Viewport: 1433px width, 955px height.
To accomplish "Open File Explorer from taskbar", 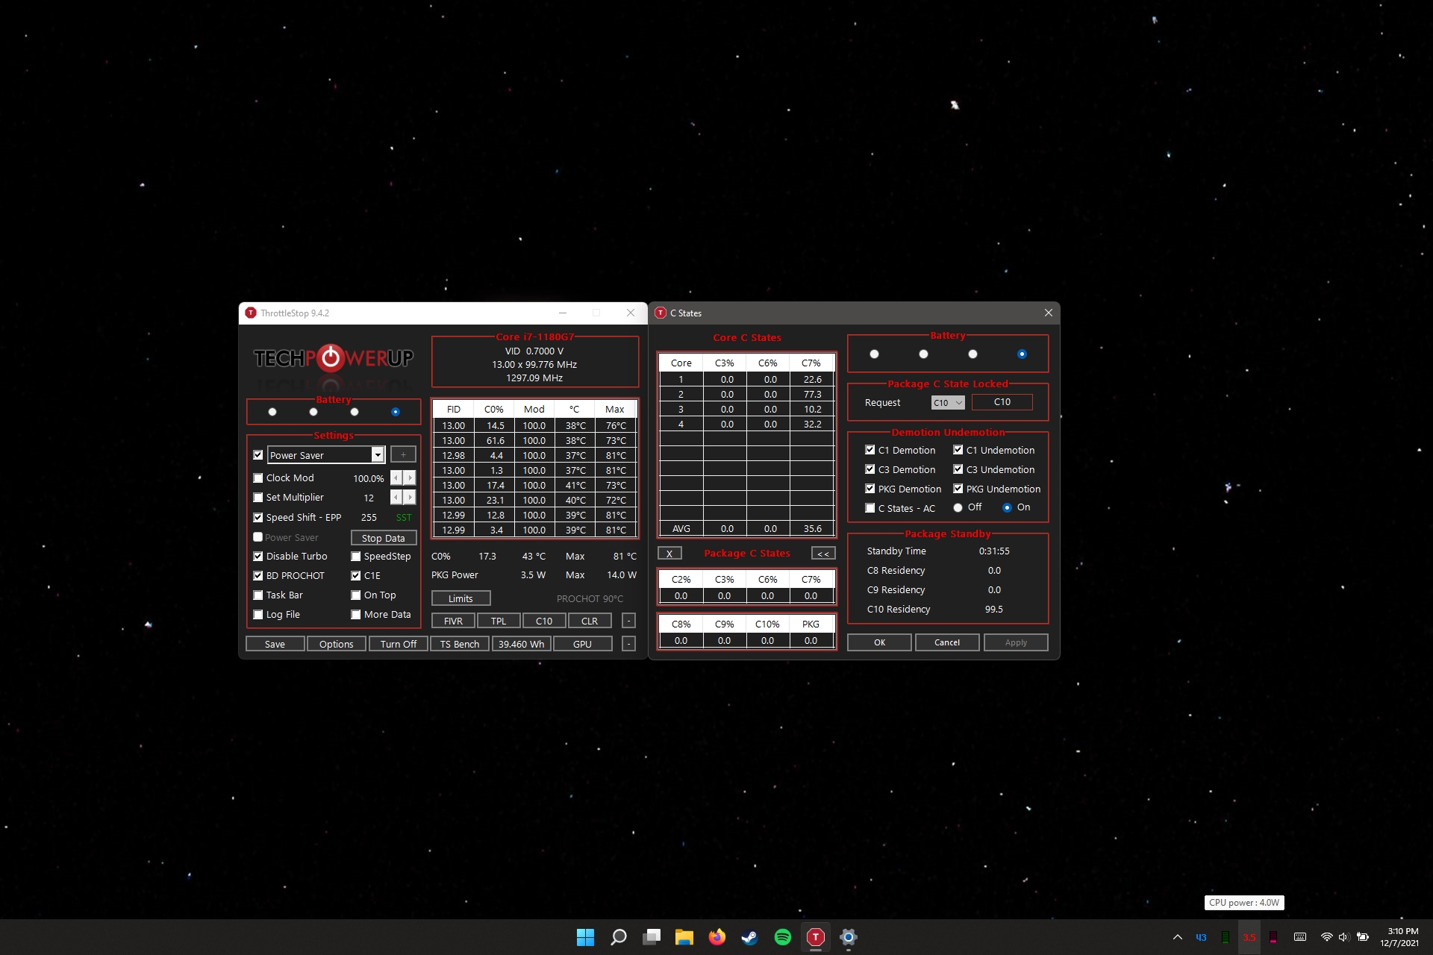I will point(684,937).
